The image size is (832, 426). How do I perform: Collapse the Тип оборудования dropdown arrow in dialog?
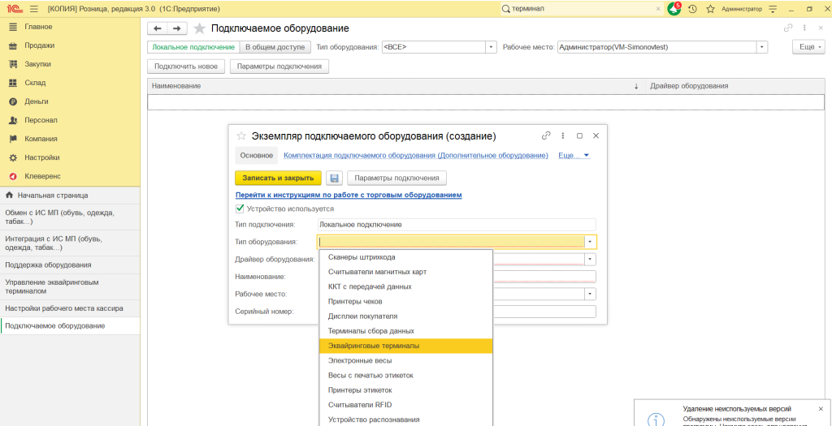coord(590,242)
